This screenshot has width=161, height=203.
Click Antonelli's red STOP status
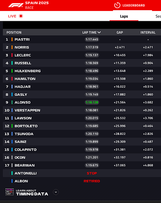(92, 173)
